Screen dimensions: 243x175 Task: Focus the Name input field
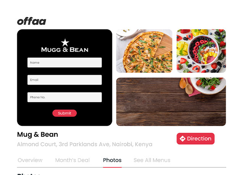click(65, 63)
